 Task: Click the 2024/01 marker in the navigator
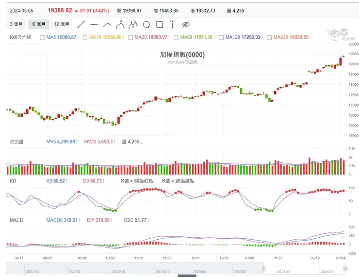327,272
